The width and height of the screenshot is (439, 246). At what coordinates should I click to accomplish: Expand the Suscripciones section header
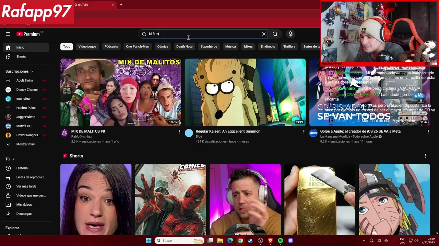point(19,71)
